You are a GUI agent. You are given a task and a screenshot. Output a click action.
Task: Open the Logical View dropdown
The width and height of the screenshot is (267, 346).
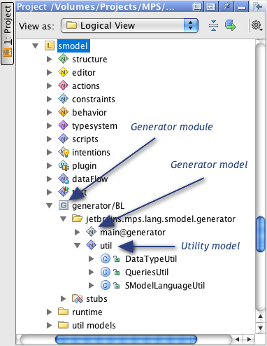tap(129, 25)
